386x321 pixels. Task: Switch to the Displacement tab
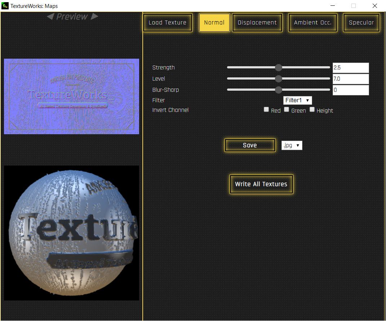pyautogui.click(x=257, y=22)
